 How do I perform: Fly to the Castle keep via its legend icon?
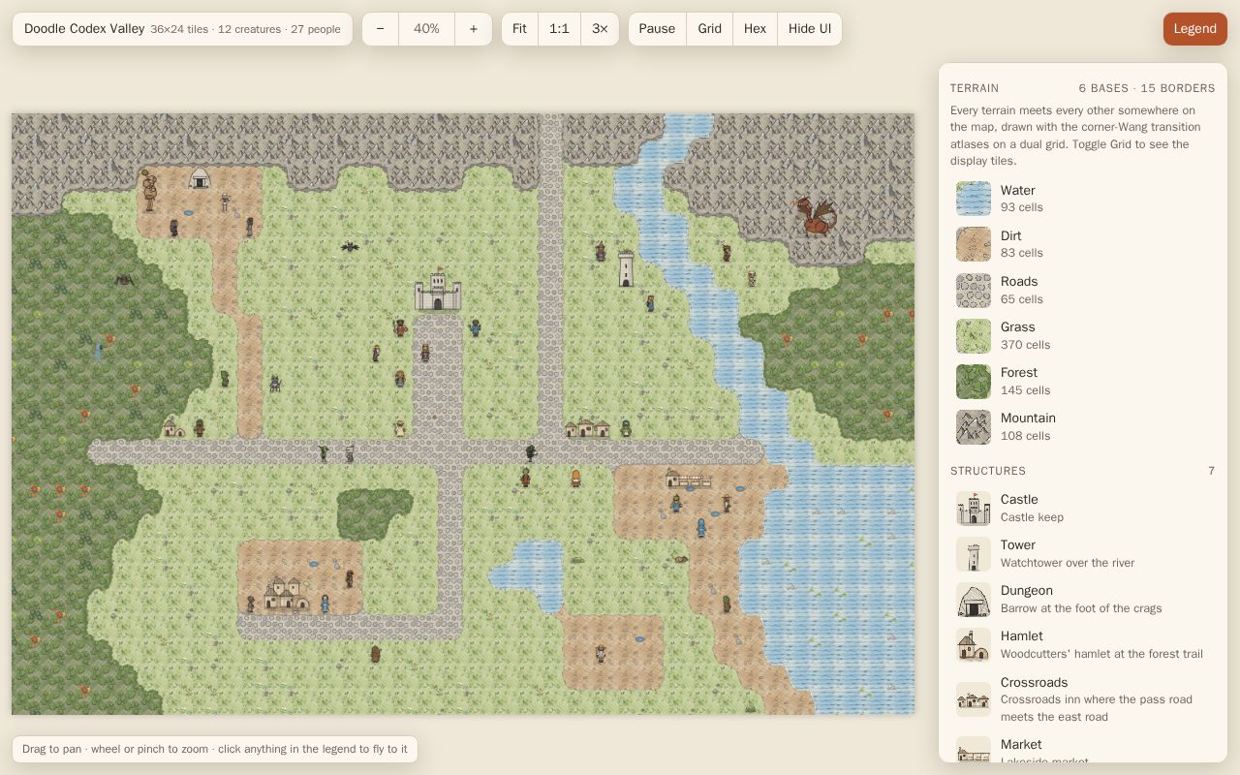pos(974,508)
